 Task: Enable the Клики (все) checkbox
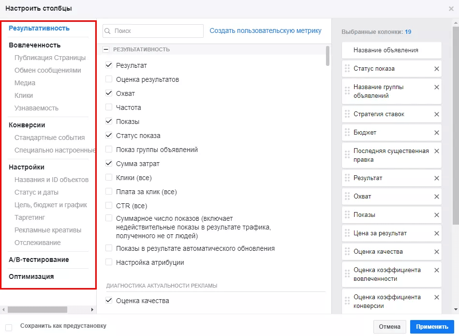[109, 177]
